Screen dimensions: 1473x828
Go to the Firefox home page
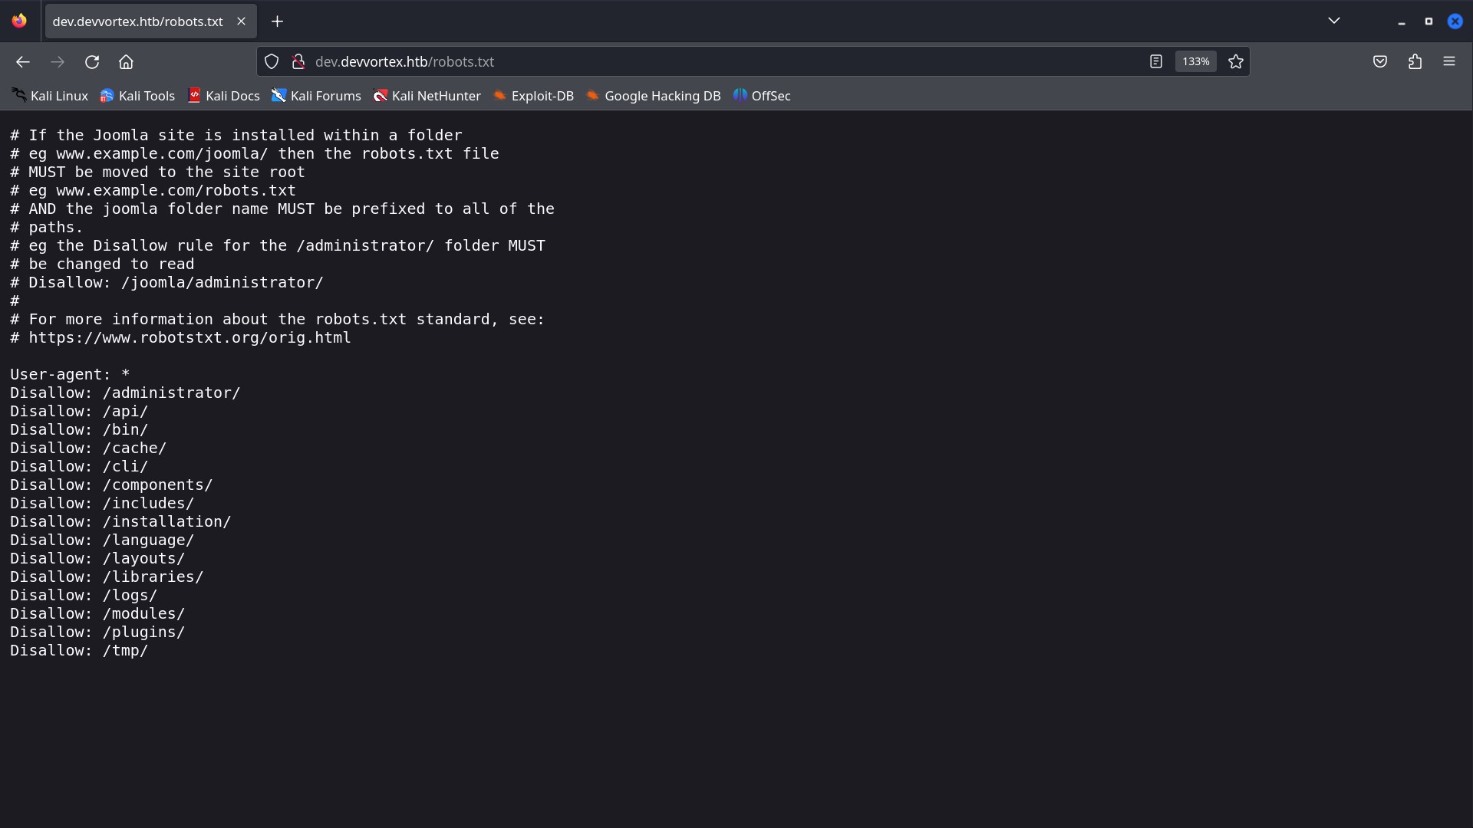click(127, 62)
